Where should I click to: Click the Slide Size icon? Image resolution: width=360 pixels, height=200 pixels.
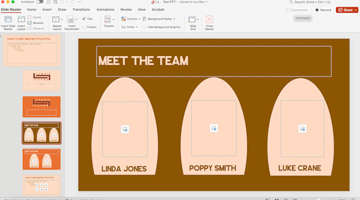(x=192, y=20)
